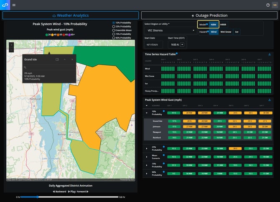Choose the Ensemble Mean radio option

(x=114, y=30)
